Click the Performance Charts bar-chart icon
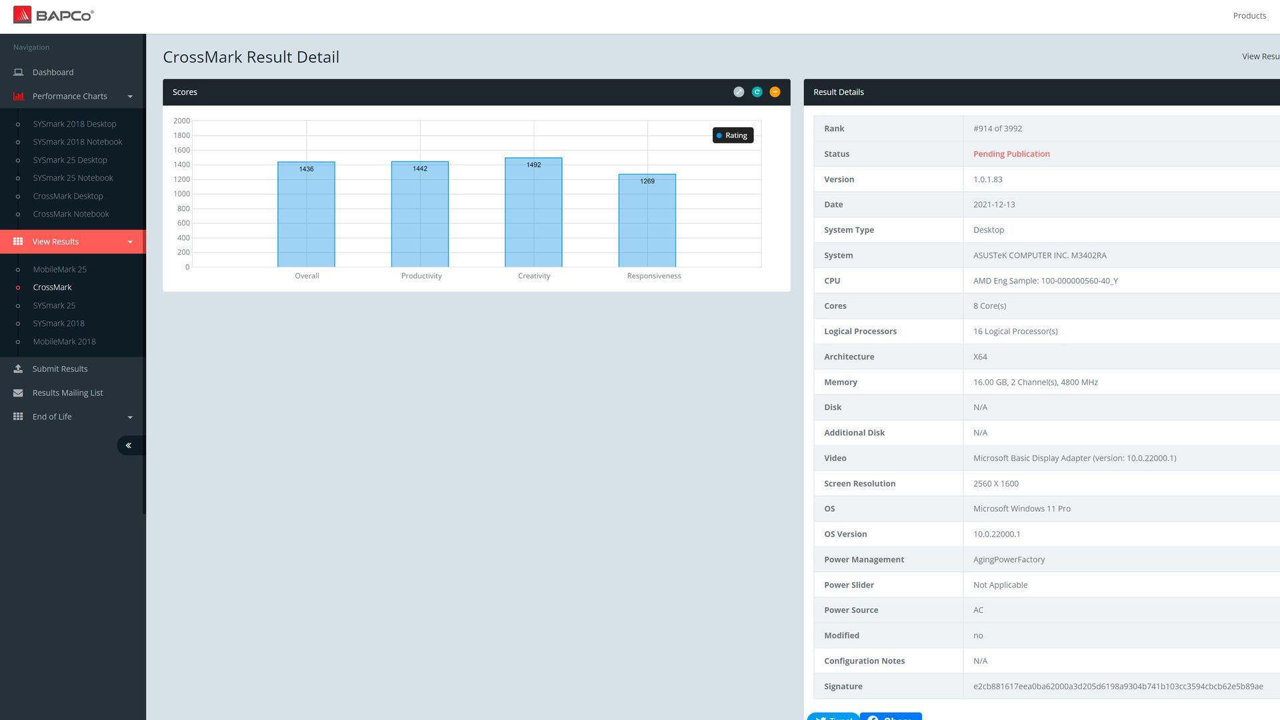This screenshot has width=1280, height=720. (18, 96)
